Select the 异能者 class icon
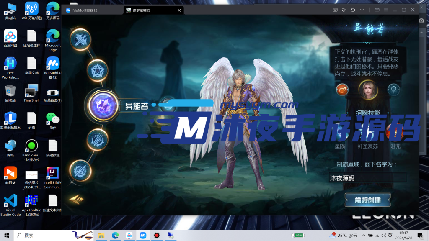Viewport: 429px width, 241px height. pos(103,106)
